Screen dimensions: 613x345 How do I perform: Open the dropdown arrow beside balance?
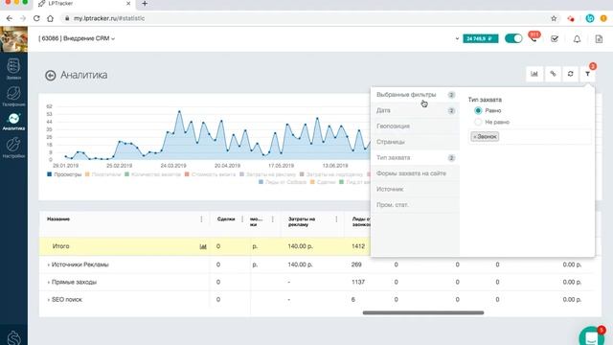click(457, 38)
